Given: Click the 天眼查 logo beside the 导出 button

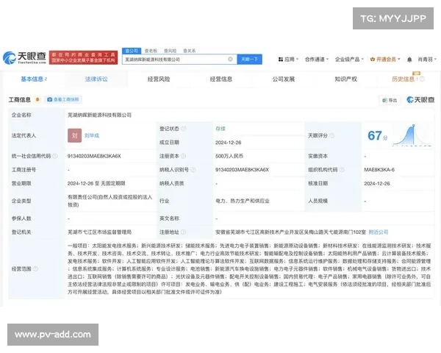Looking at the screenshot, I should (x=420, y=100).
